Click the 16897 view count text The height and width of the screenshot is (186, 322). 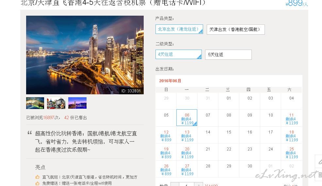pos(48,117)
